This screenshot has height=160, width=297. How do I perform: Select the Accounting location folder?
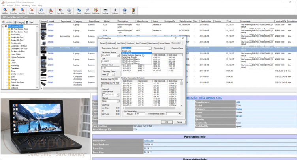click(15, 35)
